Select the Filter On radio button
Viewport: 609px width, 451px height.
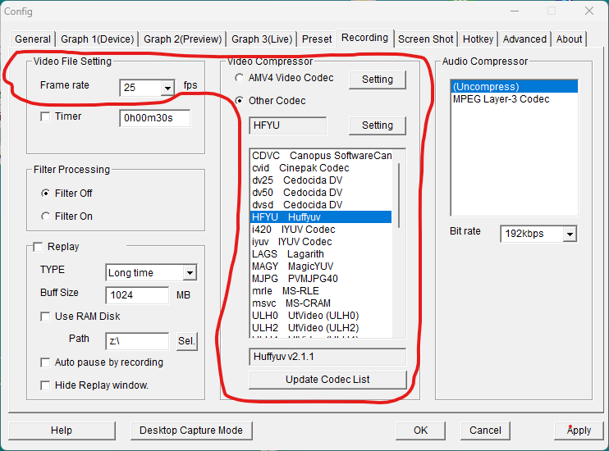click(45, 216)
